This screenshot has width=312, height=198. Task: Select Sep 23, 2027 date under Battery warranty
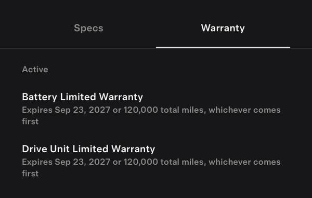(x=82, y=110)
